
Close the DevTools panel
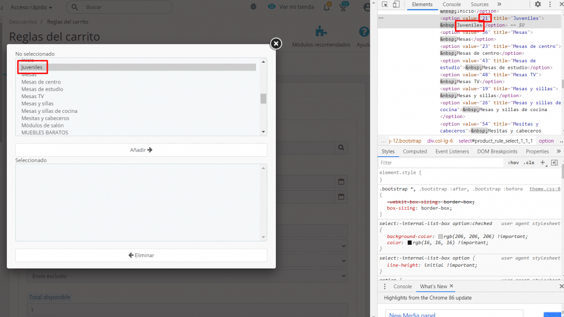coord(562,5)
